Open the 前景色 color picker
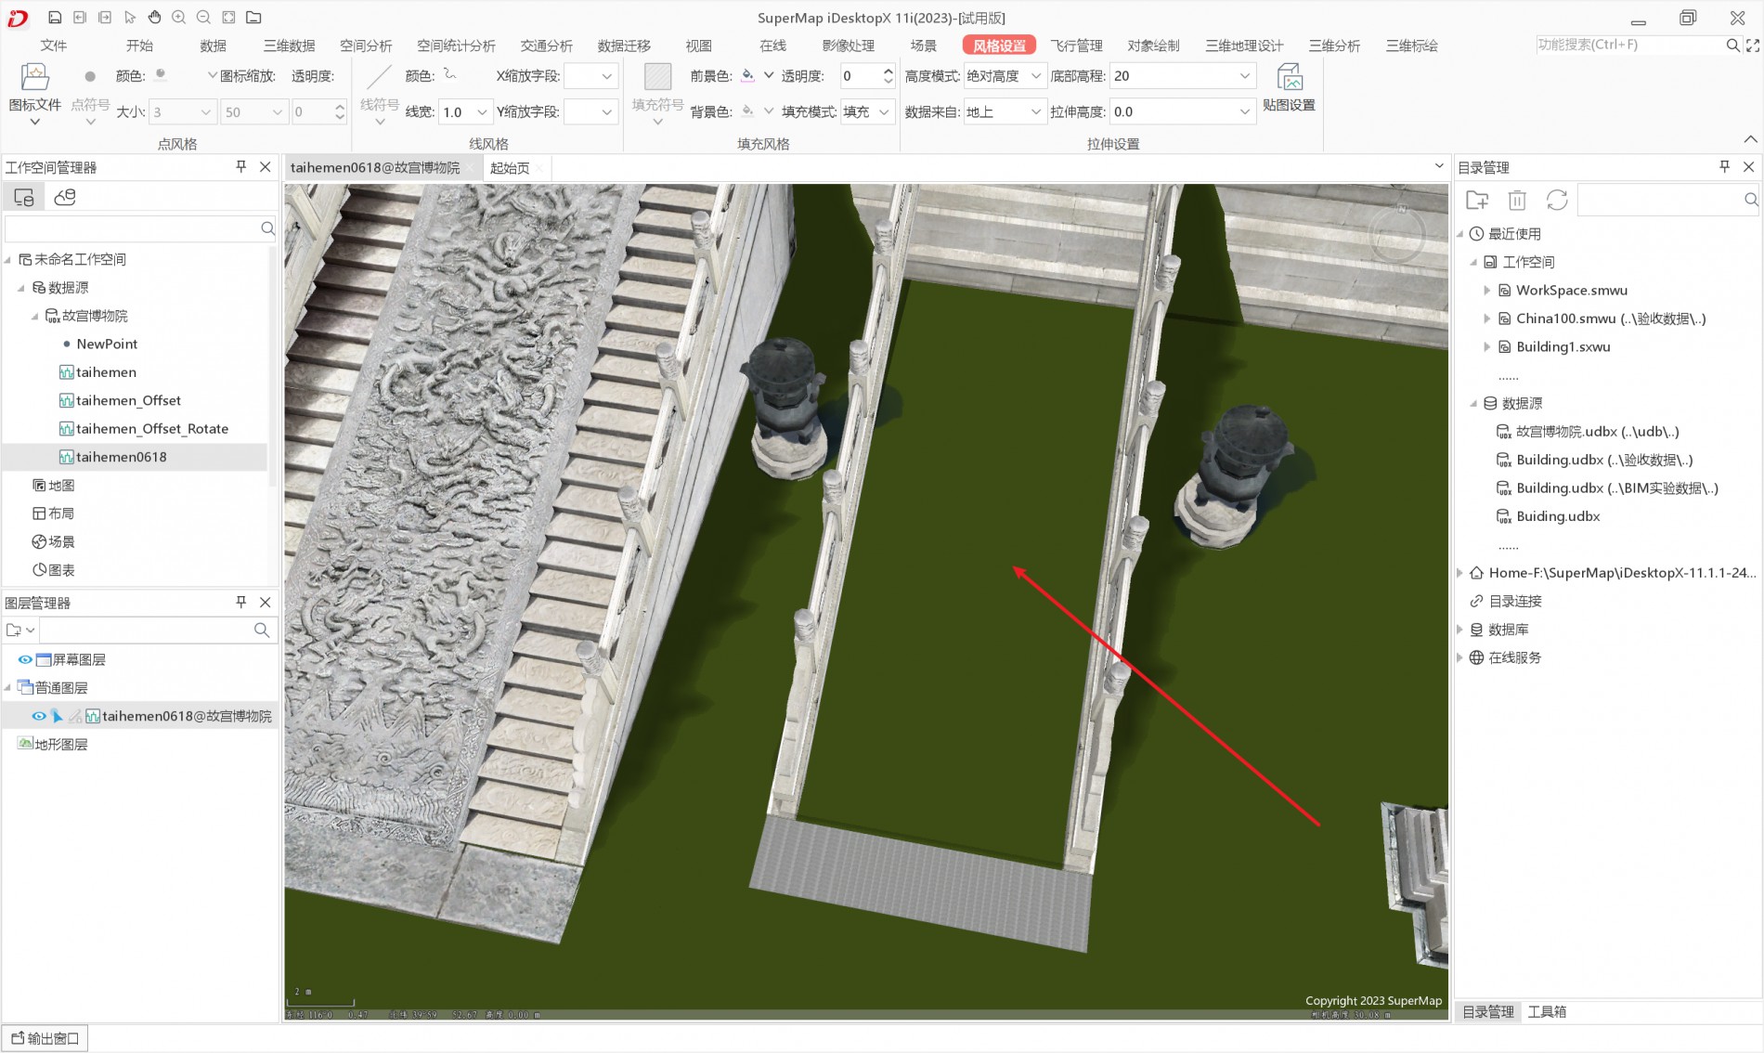Screen dimensions: 1764x1053 pos(747,75)
